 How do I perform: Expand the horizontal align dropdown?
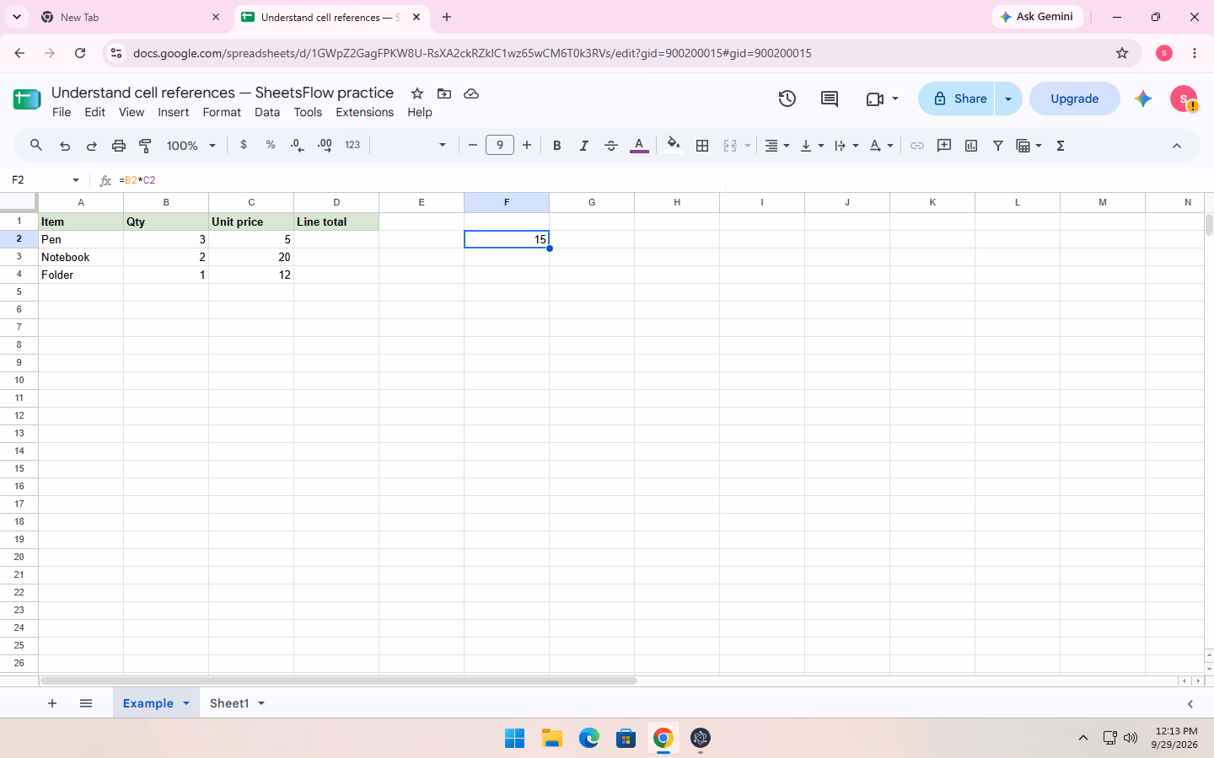pyautogui.click(x=777, y=146)
